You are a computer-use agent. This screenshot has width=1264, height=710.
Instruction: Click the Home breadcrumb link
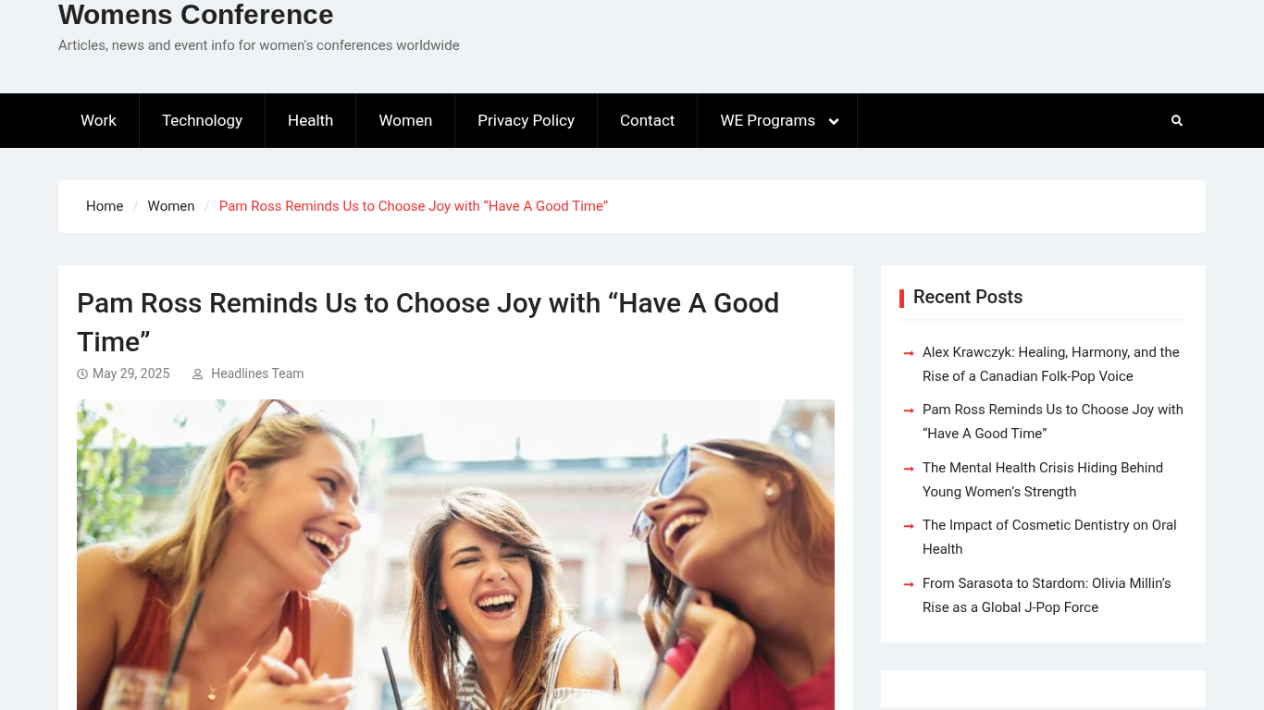(x=105, y=206)
